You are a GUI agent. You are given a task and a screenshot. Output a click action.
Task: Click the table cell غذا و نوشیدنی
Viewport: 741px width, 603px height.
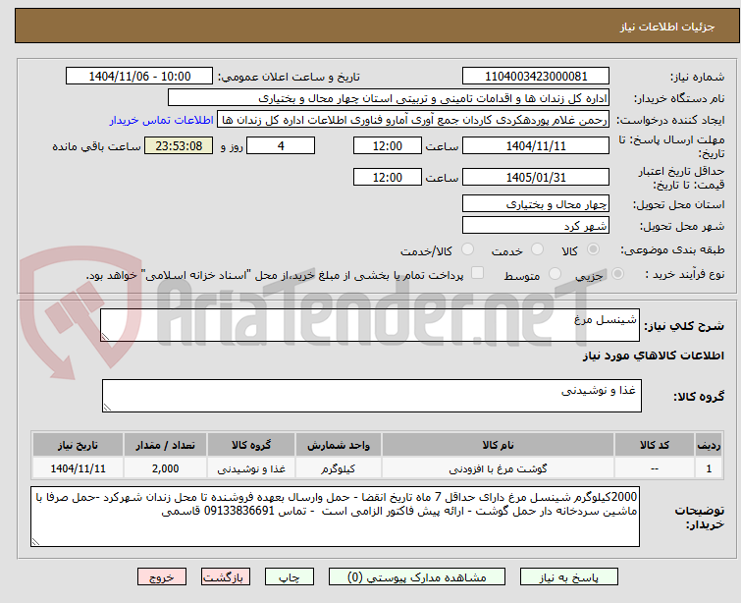coord(251,468)
